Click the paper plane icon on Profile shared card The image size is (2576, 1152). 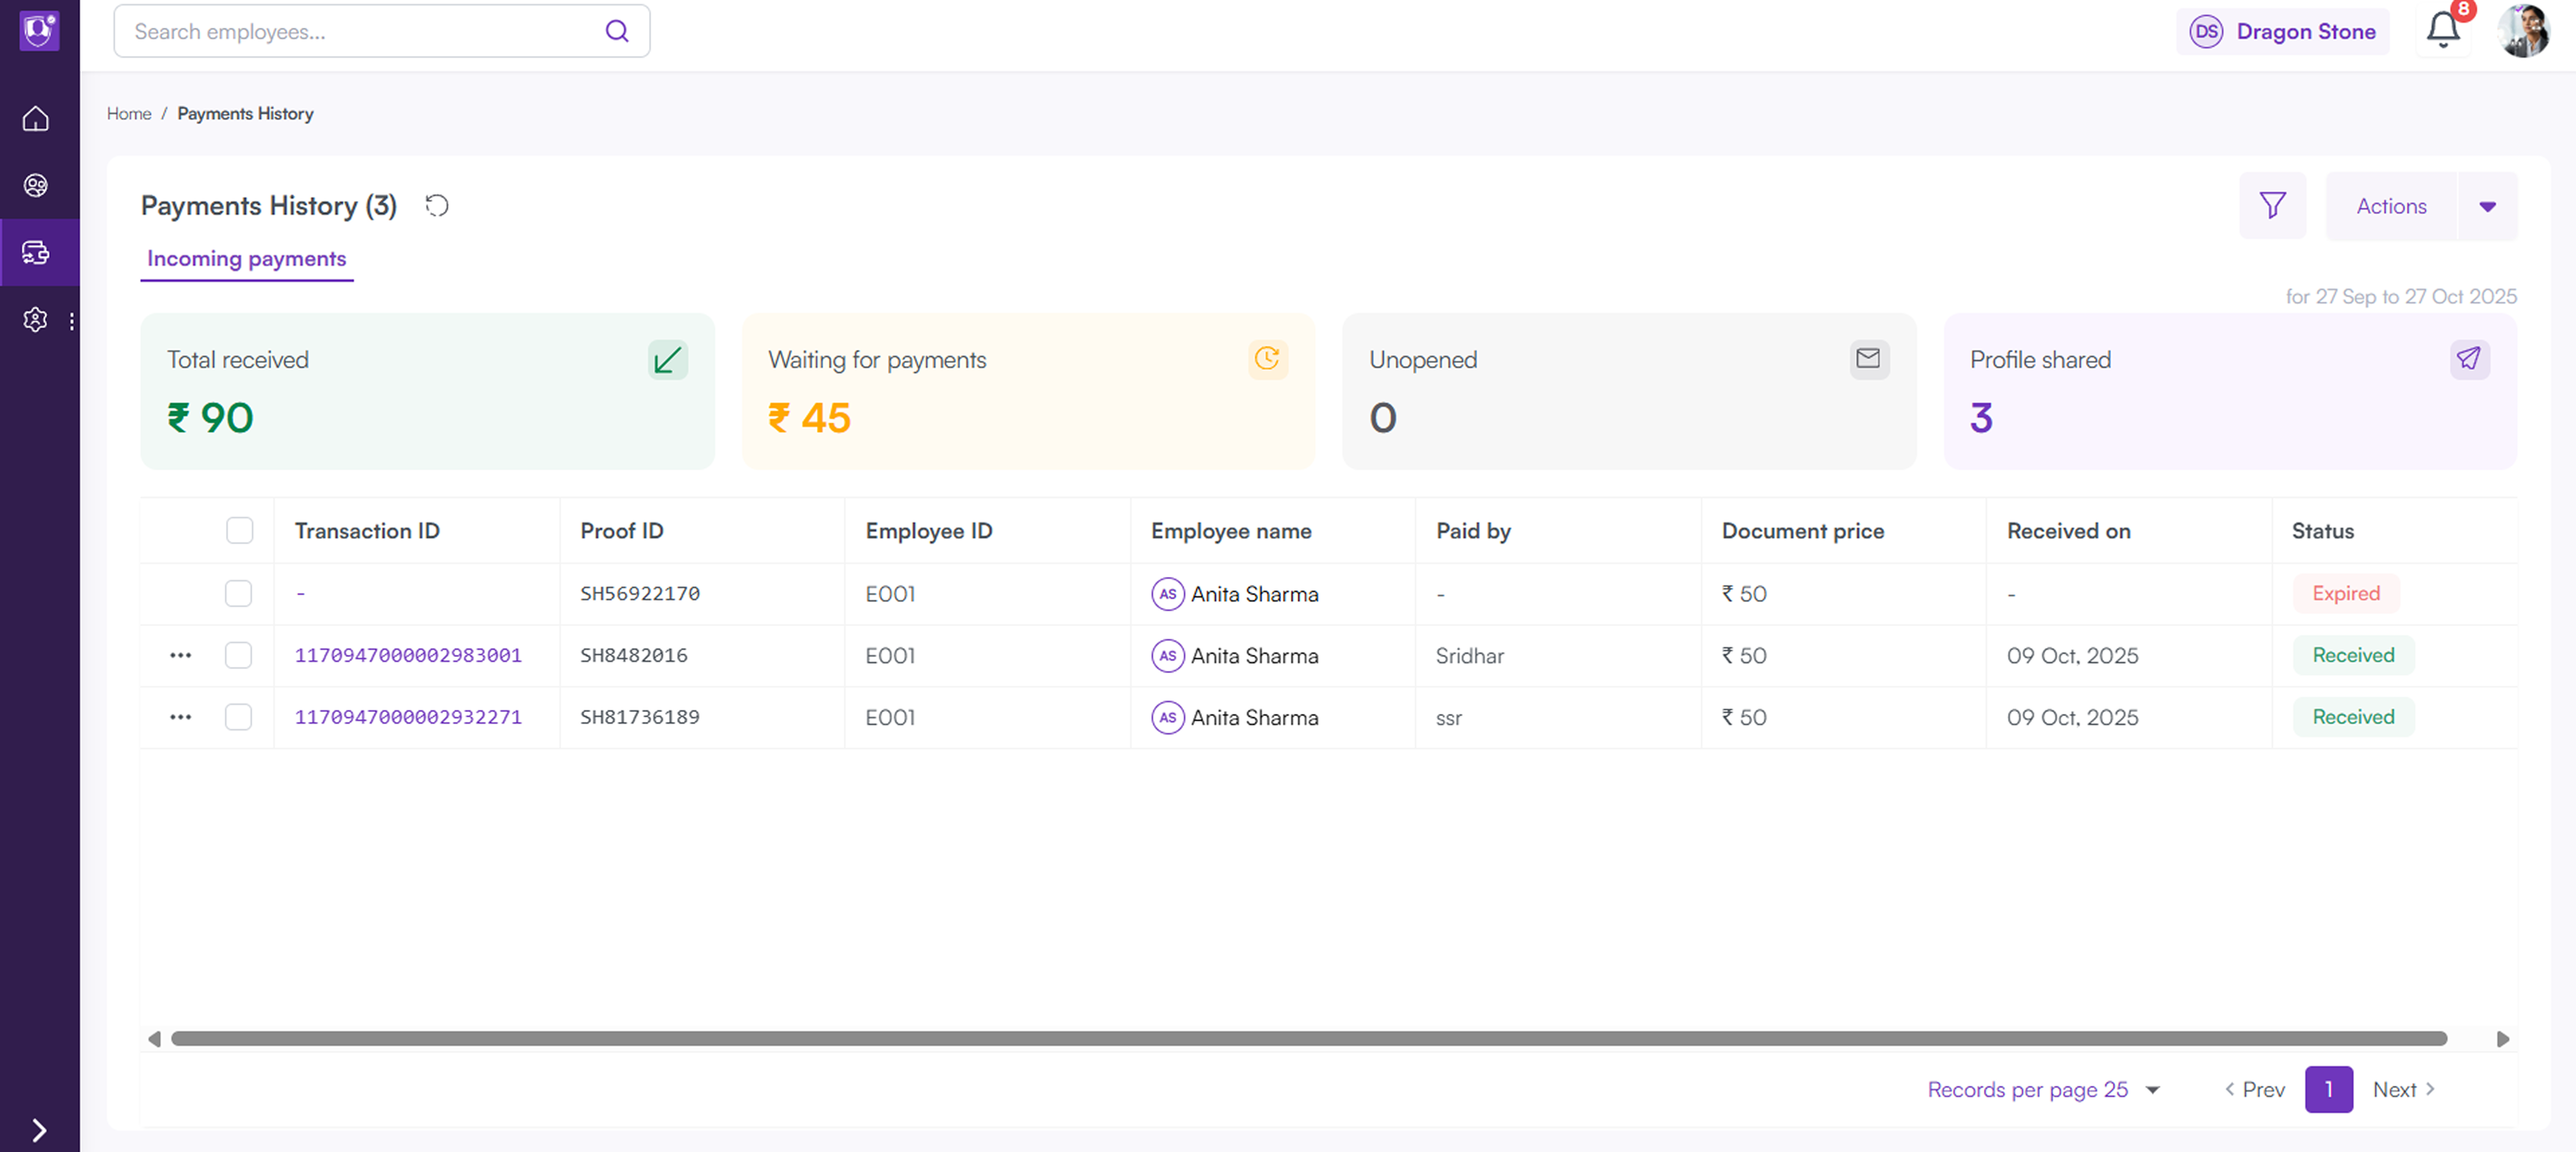pos(2470,359)
